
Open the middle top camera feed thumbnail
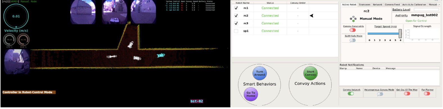pos(114,12)
